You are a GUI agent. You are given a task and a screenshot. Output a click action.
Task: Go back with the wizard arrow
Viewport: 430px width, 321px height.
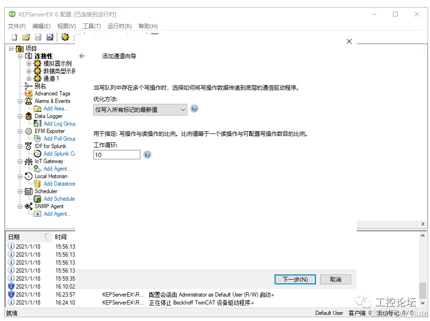point(82,56)
